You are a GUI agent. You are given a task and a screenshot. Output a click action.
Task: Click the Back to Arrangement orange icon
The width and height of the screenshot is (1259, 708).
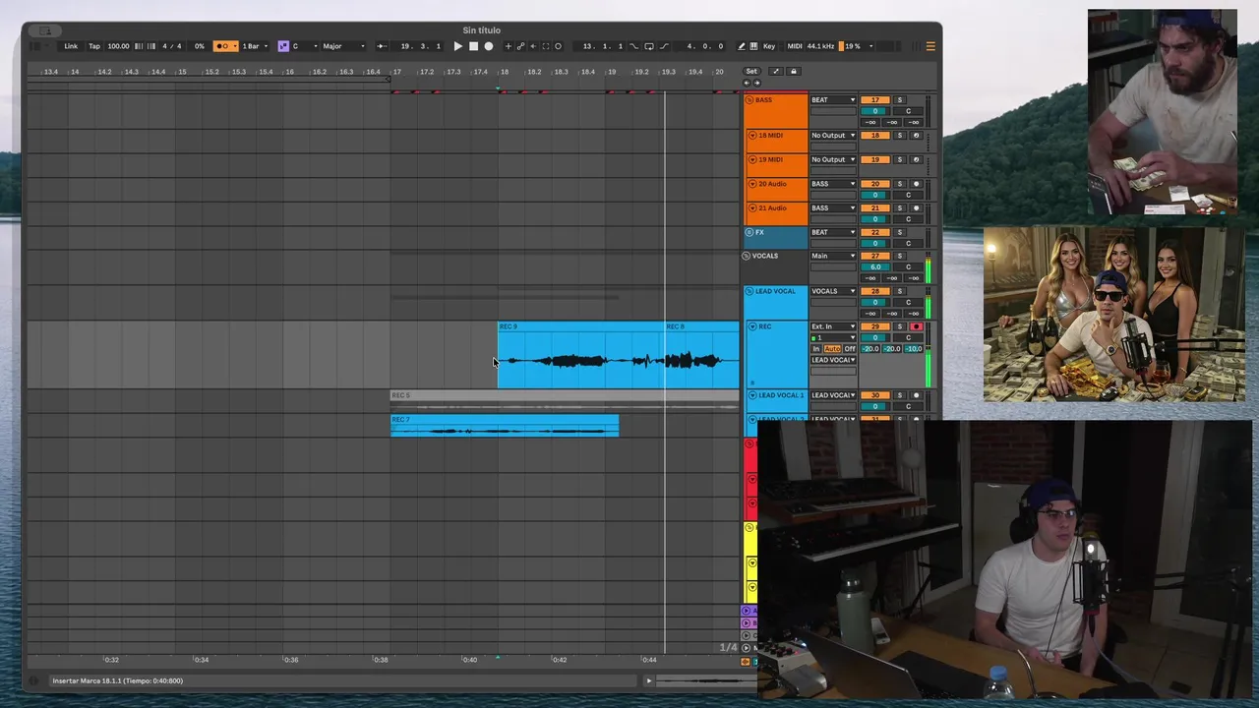745,661
